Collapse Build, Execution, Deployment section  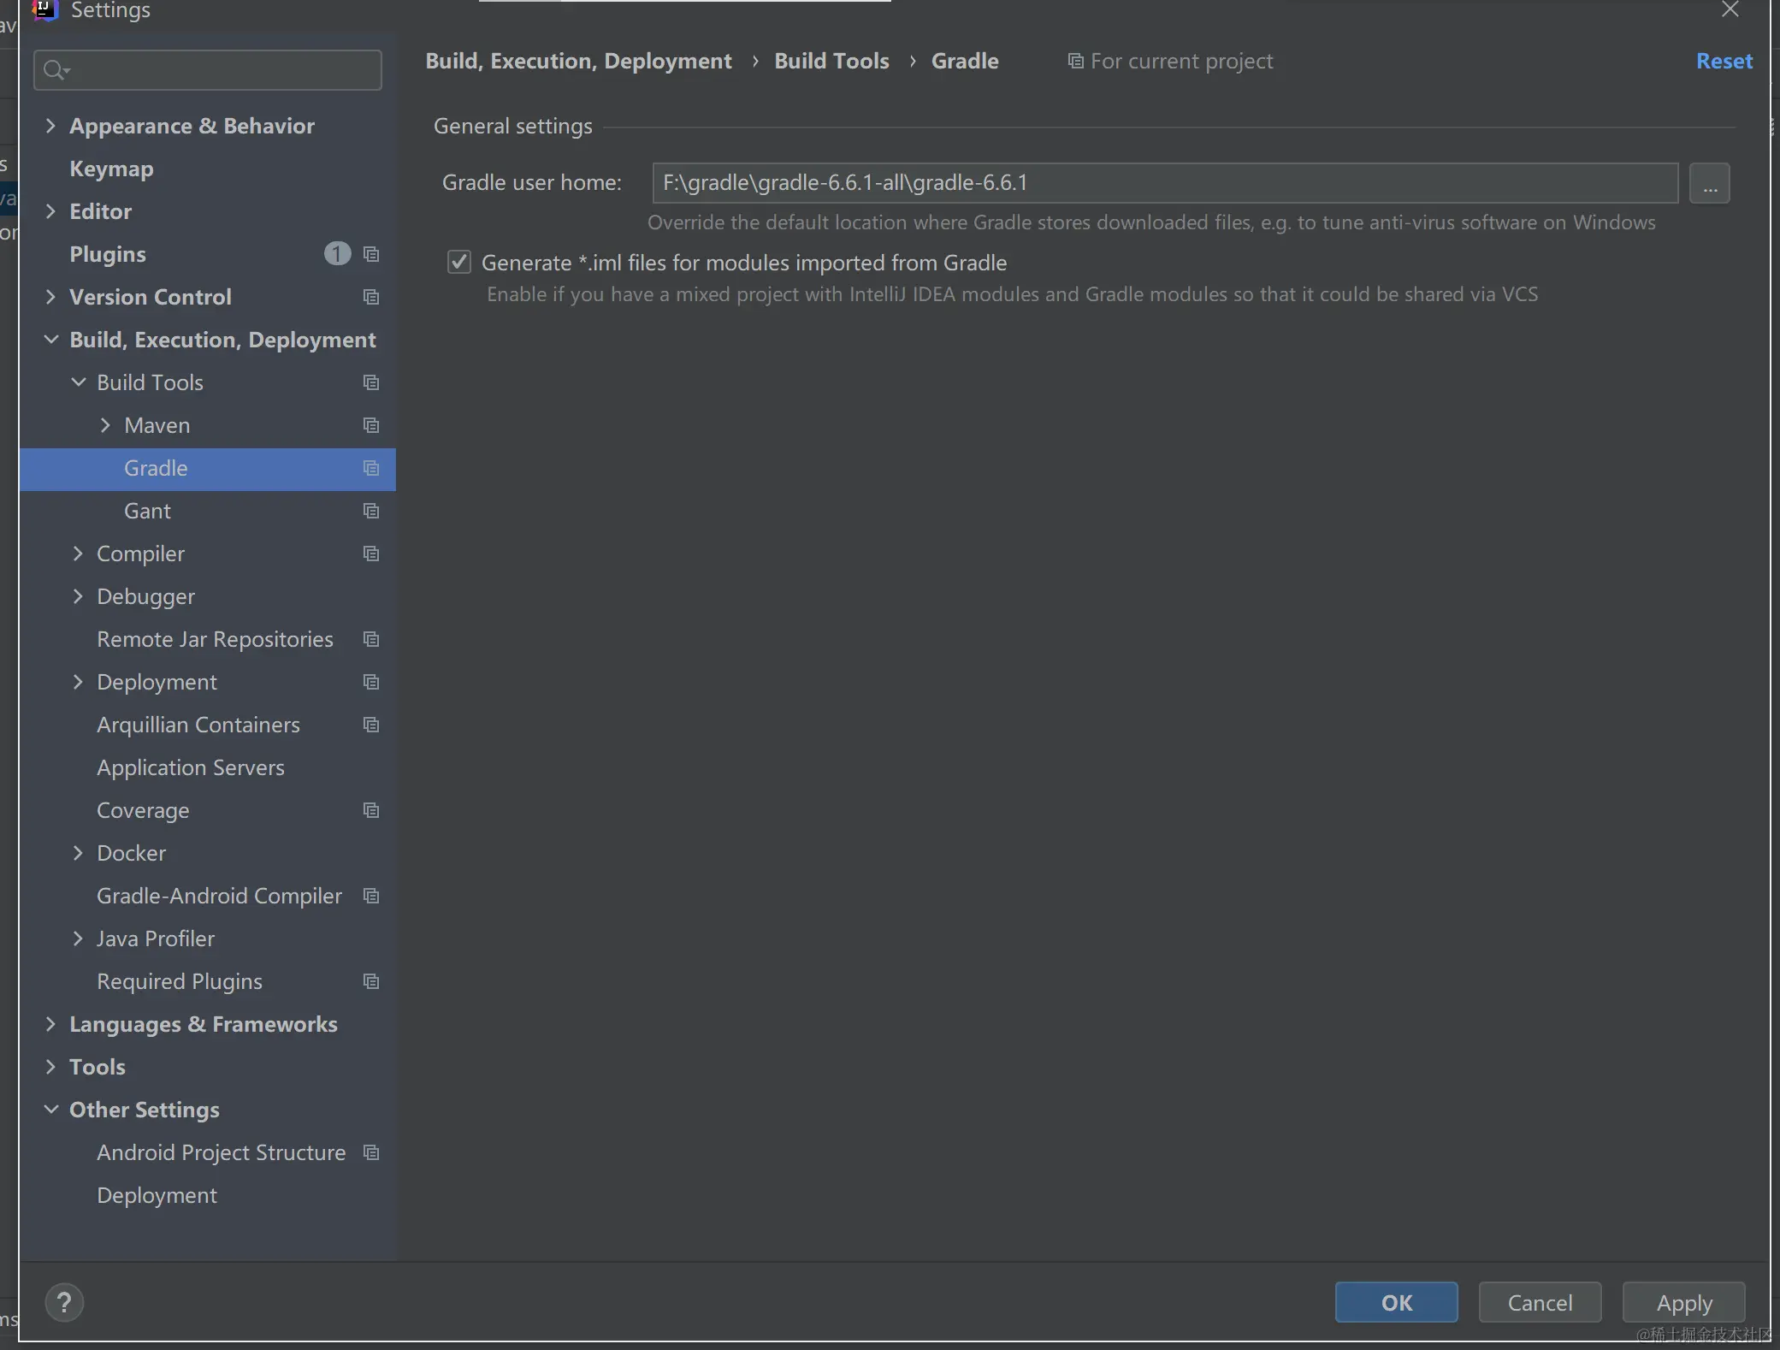(50, 340)
